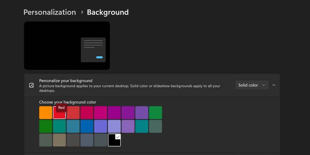
Task: Pick the pale lavender swatch above the black one
Action: (x=114, y=126)
